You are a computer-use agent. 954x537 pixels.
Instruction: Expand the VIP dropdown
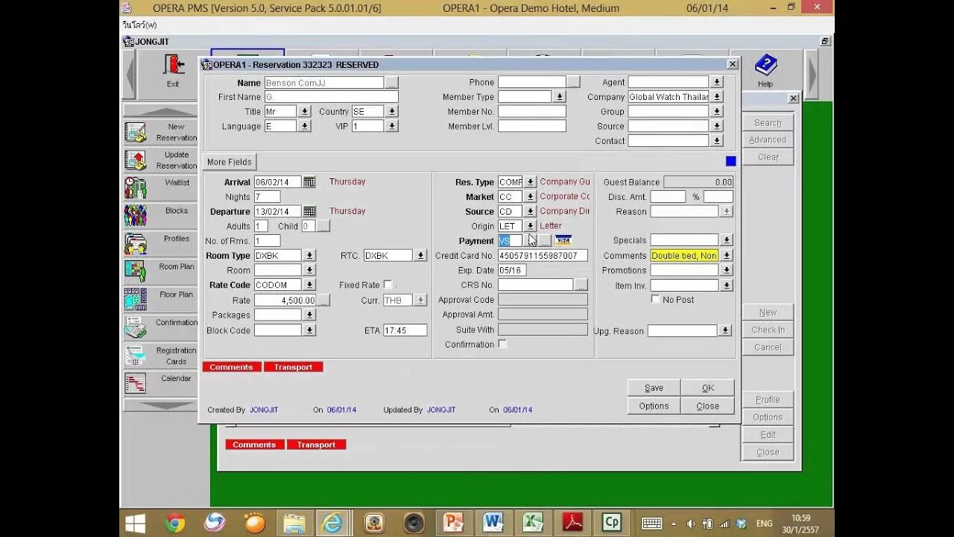click(x=392, y=127)
